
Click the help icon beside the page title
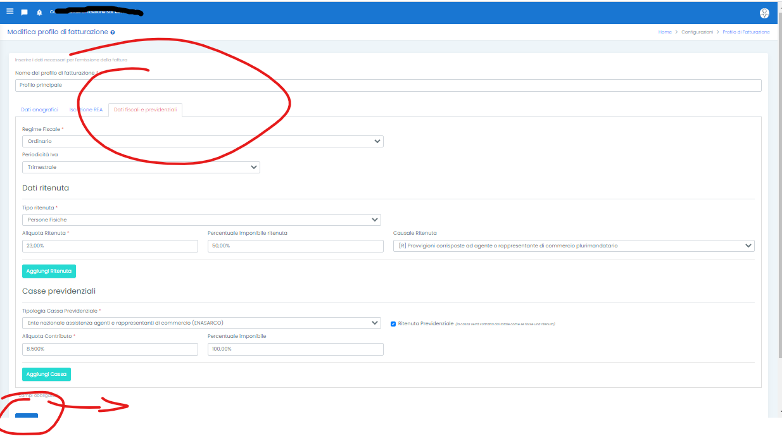[x=113, y=32]
